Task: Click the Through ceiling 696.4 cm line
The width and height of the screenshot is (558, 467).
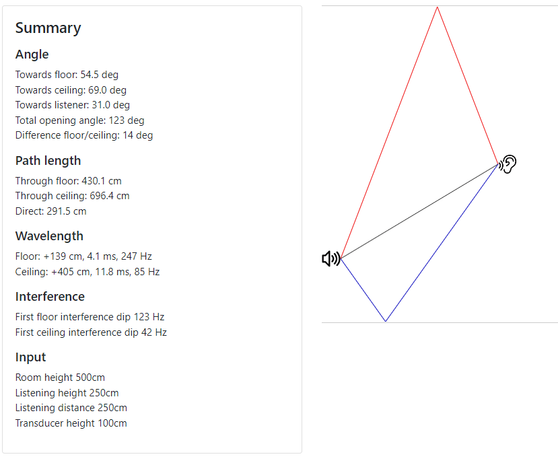Action: tap(72, 196)
